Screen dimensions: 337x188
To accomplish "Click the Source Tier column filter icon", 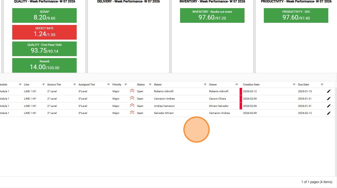I will pyautogui.click(x=75, y=85).
